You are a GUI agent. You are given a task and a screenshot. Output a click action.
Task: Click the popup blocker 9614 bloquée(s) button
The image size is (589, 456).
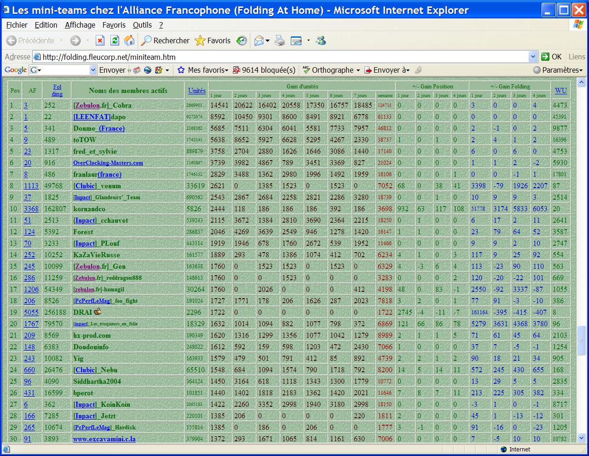click(x=264, y=70)
